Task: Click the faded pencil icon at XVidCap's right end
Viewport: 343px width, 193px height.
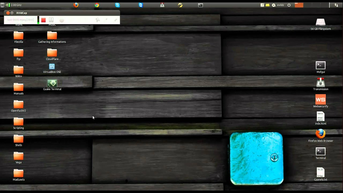Action: pos(116,20)
